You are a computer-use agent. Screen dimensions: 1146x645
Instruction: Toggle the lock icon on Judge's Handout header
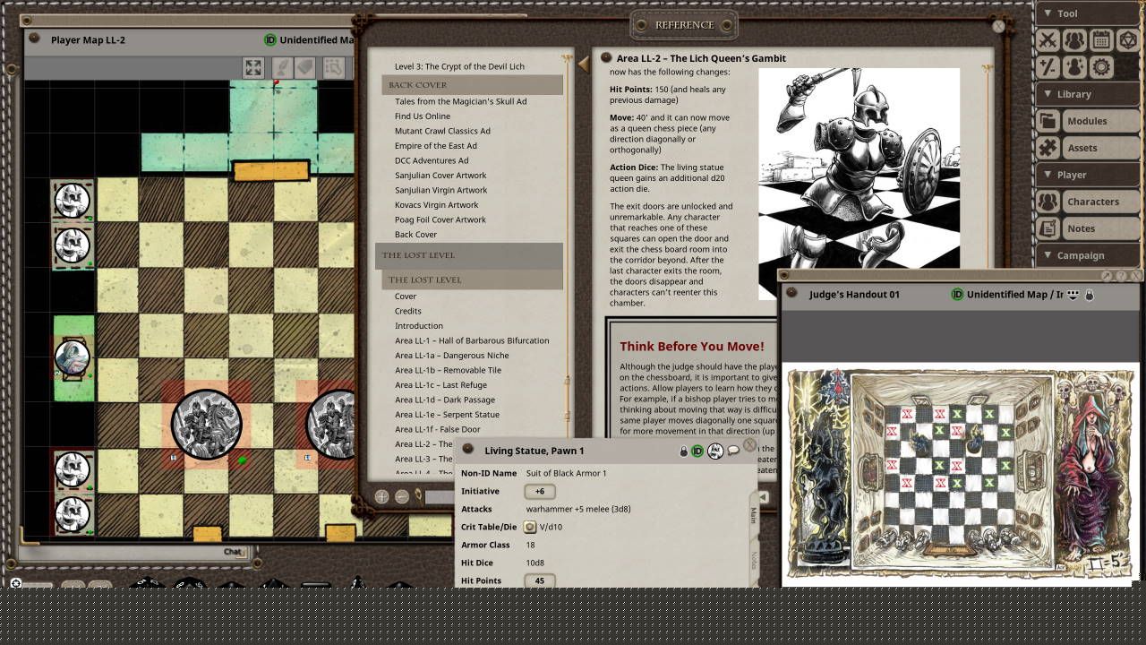(1090, 294)
